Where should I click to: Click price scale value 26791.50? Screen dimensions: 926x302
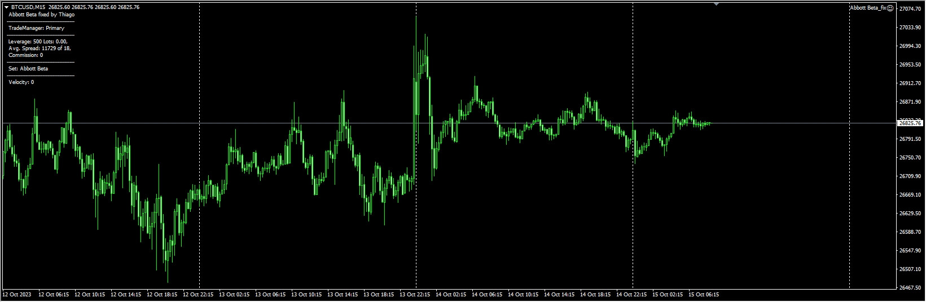pos(910,139)
